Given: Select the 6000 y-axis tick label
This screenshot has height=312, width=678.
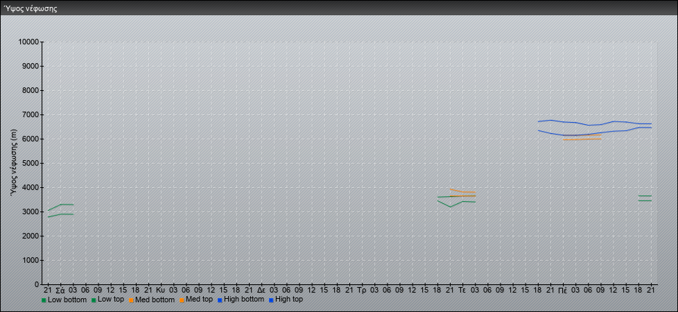Looking at the screenshot, I should tap(30, 139).
